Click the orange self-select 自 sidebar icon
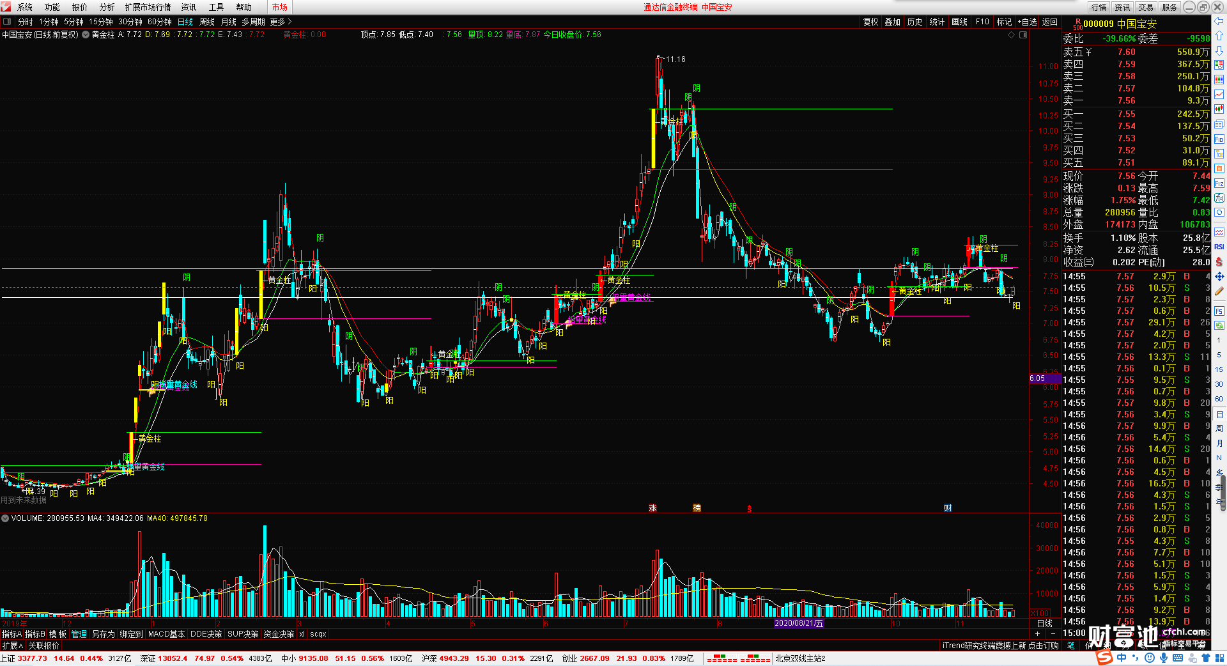The width and height of the screenshot is (1227, 666). coord(1219,169)
